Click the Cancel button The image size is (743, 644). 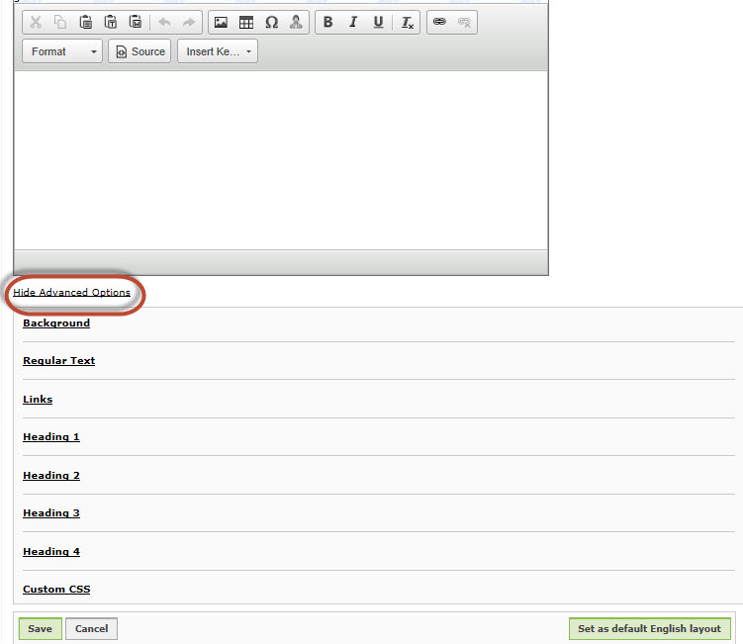click(x=91, y=629)
